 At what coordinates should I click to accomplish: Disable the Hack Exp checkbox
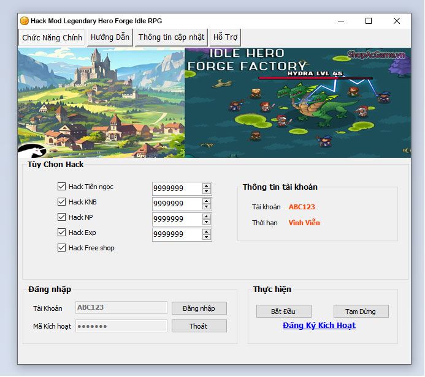(61, 233)
